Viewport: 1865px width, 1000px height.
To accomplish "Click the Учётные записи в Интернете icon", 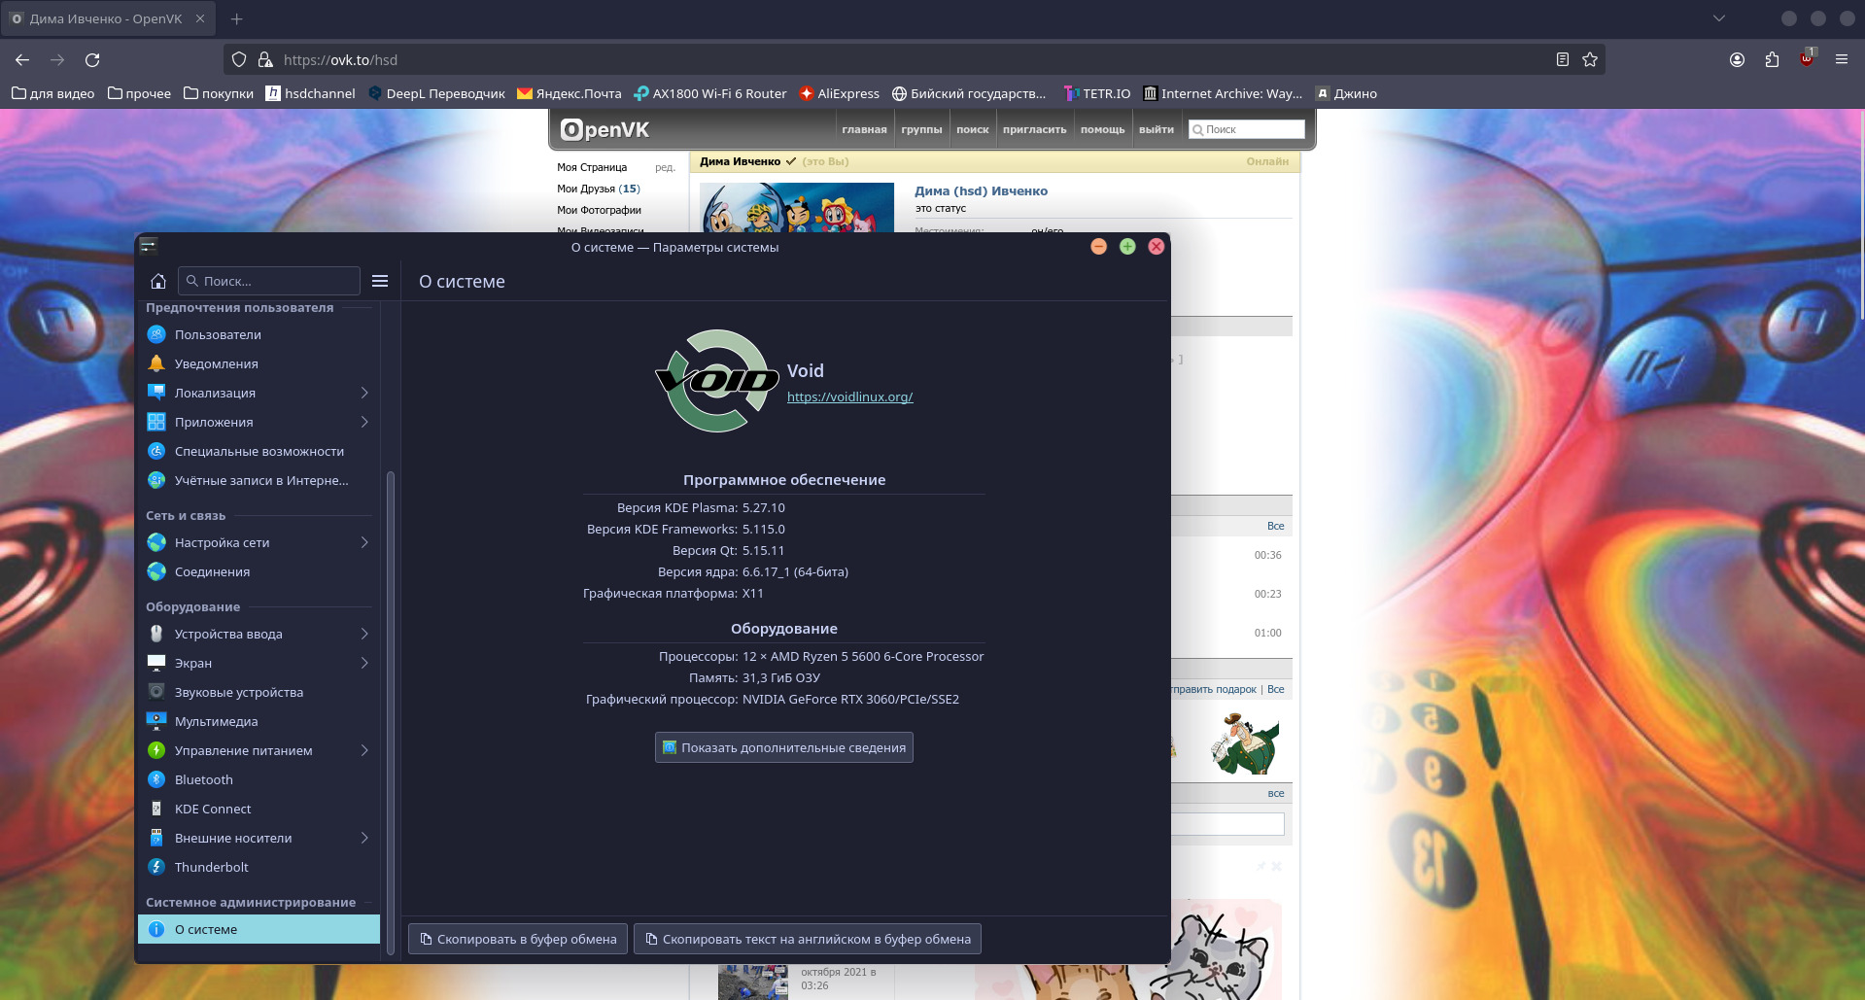I will click(x=156, y=480).
